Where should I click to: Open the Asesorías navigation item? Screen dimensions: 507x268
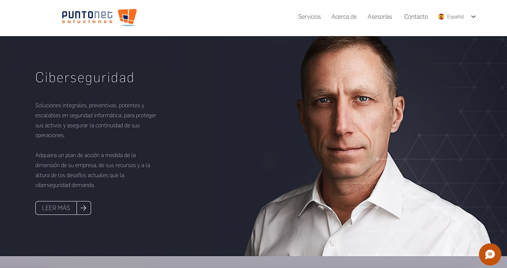380,17
